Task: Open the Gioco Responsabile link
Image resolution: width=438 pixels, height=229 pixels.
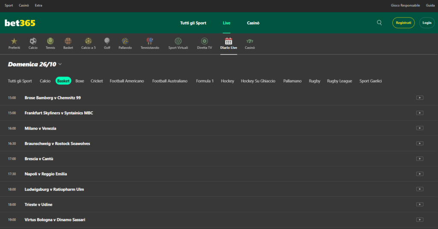Action: (x=405, y=6)
